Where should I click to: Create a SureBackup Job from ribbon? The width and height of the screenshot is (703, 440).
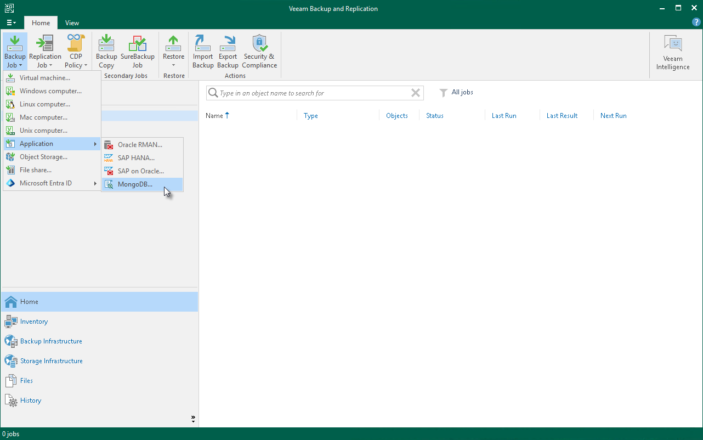[x=137, y=52]
